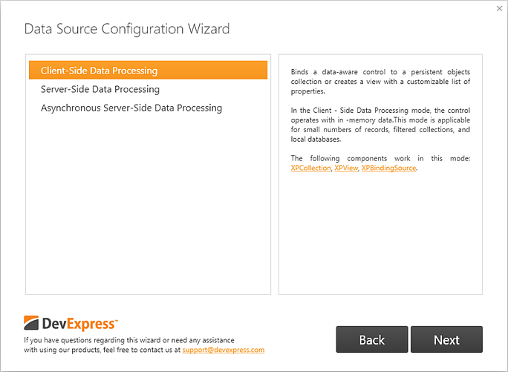Click the DevExpress wordmark text
Viewport: 508px width, 372px height.
point(79,324)
